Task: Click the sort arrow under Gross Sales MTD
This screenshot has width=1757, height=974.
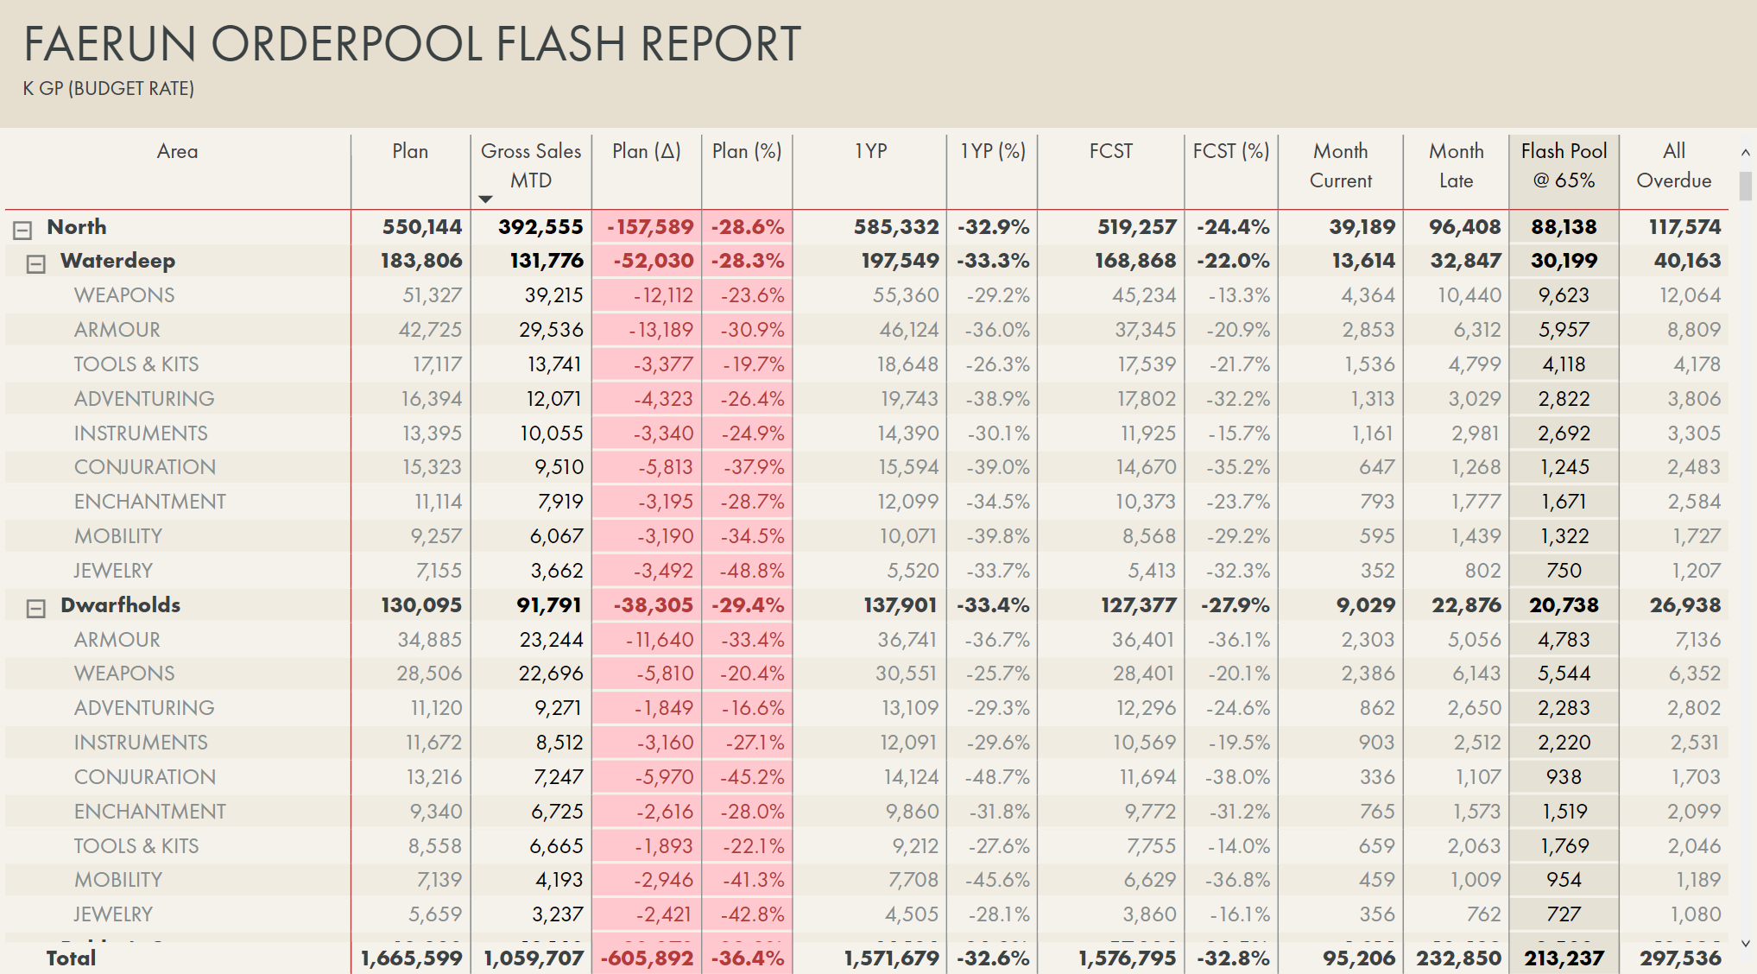Action: [x=487, y=199]
